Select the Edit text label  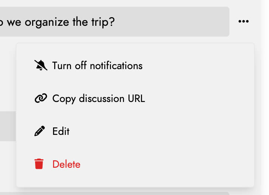point(61,131)
